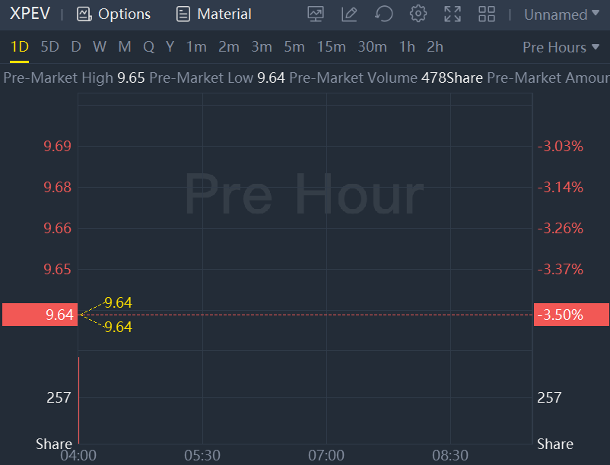Image resolution: width=610 pixels, height=465 pixels.
Task: Select the 30m interval
Action: (372, 47)
